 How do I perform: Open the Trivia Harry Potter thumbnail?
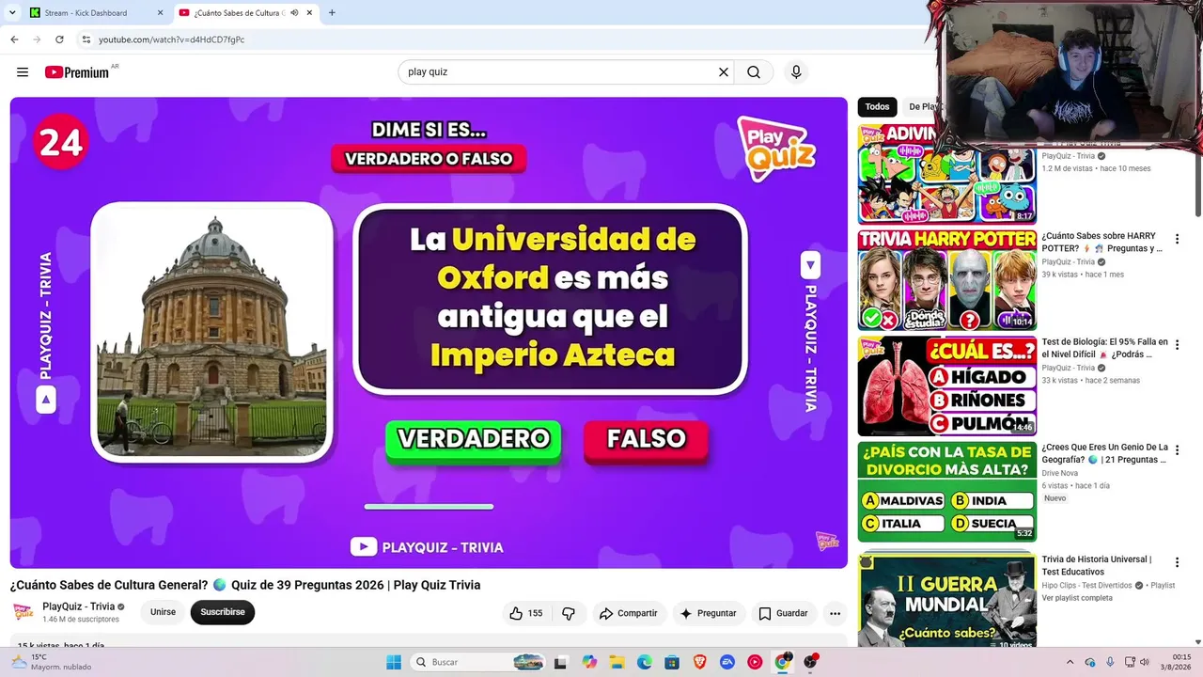coord(947,279)
